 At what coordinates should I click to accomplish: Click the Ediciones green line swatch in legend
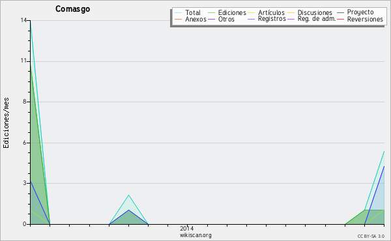point(211,12)
